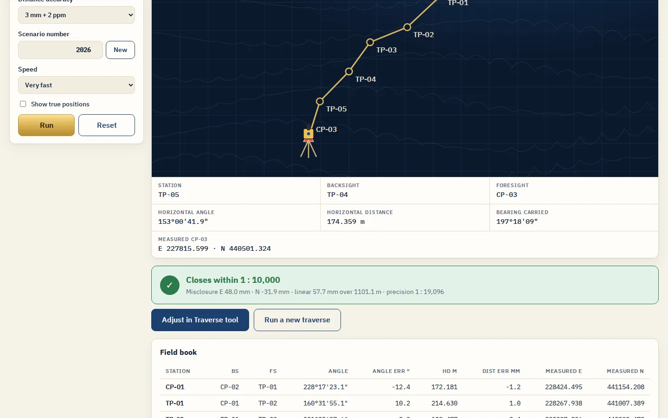Click angle cell 228°17'23.1" in field book
Screen dimensions: 668x418
coord(325,387)
